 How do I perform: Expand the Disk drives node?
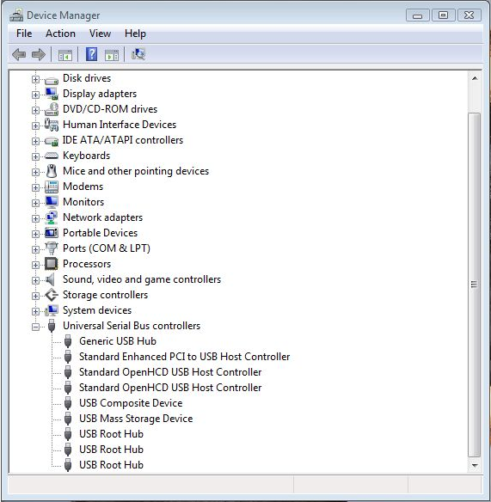(x=35, y=79)
